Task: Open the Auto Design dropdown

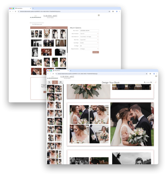Action: tap(89, 43)
